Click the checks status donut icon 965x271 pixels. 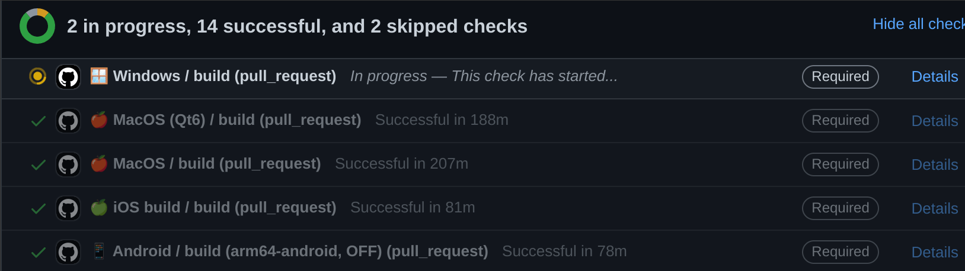click(37, 26)
